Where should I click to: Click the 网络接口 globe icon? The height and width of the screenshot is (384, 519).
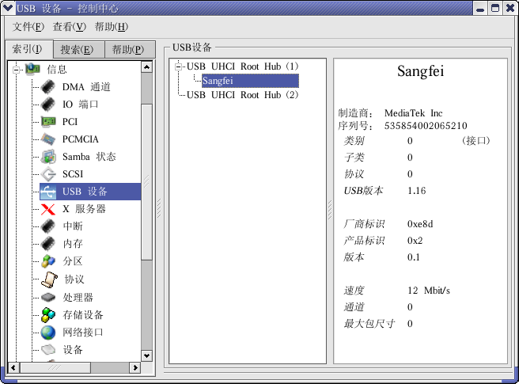click(x=48, y=333)
